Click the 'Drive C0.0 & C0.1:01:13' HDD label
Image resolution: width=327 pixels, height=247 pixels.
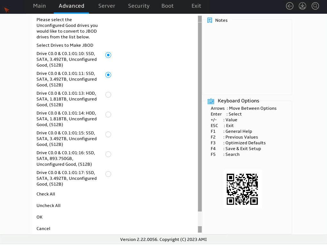pyautogui.click(x=67, y=99)
